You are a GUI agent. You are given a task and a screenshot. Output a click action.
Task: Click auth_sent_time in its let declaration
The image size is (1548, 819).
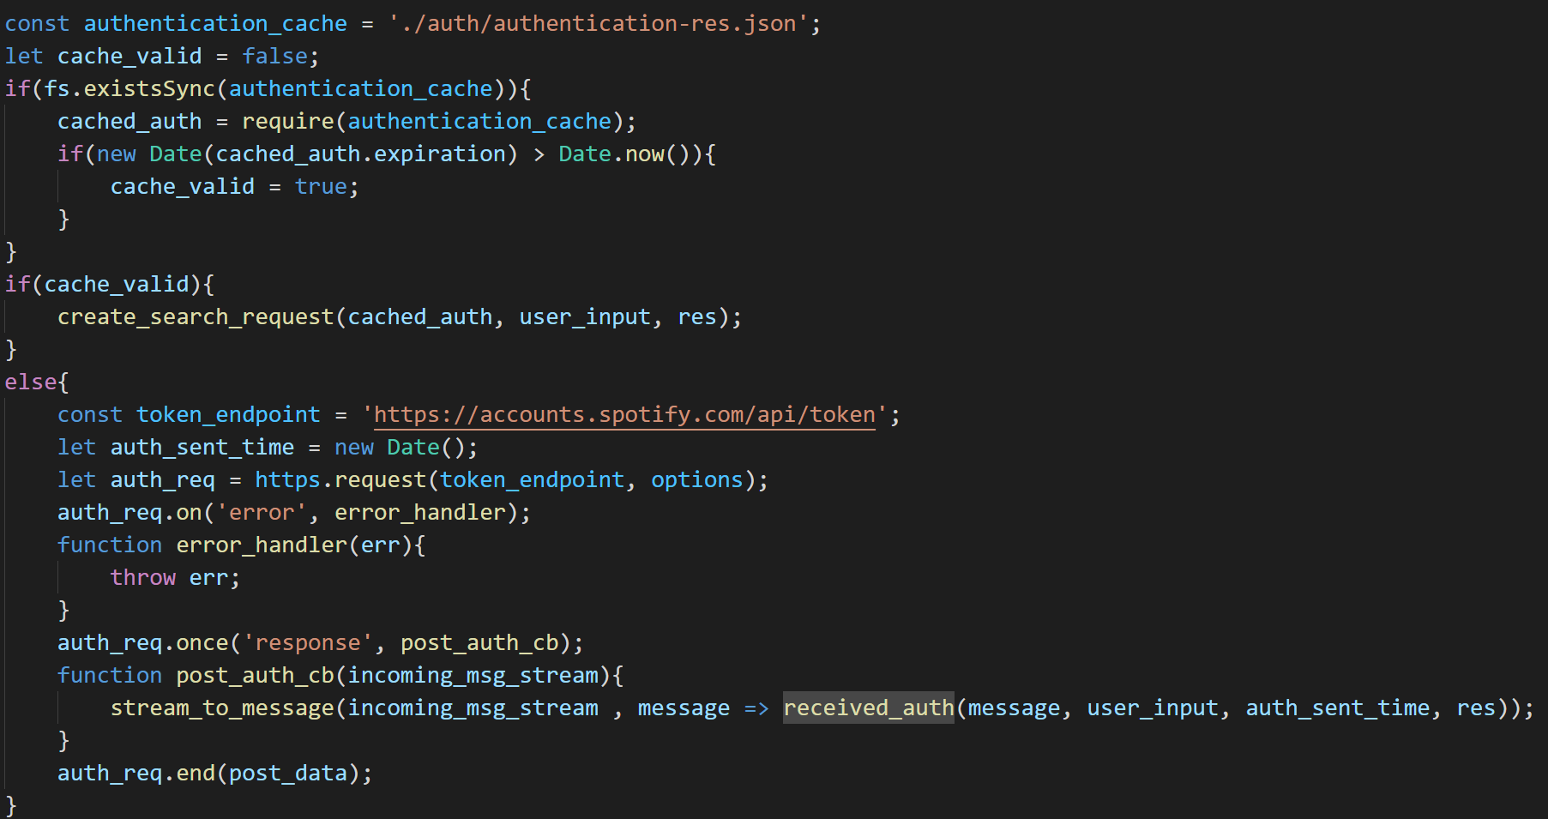pos(202,448)
